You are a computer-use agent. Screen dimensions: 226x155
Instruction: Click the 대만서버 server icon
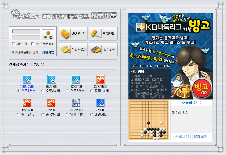pyautogui.click(x=101, y=103)
